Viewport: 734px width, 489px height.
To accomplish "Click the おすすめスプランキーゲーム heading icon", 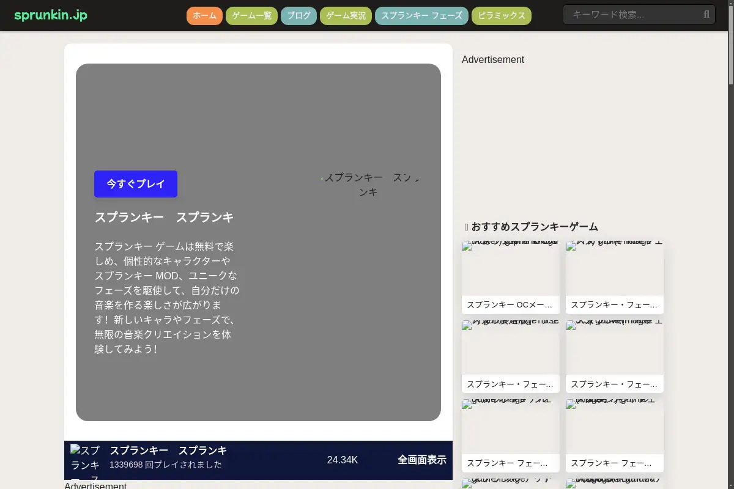I will [x=467, y=227].
